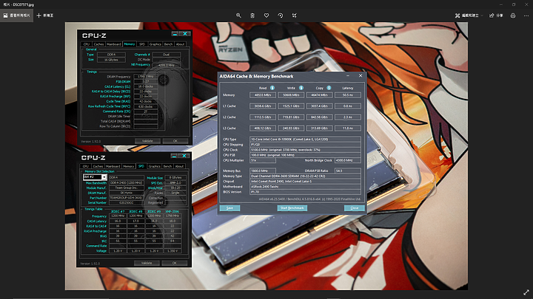
Task: Click Memory Write value 50608 MB/s
Action: [291, 95]
